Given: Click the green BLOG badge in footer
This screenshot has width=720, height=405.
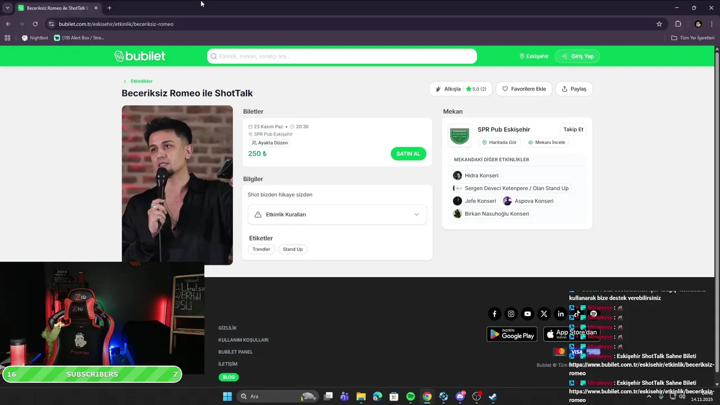Looking at the screenshot, I should 228,377.
